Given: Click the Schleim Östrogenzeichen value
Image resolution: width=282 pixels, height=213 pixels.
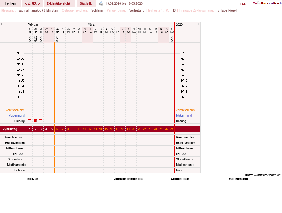Looking at the screenshot, I should pyautogui.click(x=97, y=10).
